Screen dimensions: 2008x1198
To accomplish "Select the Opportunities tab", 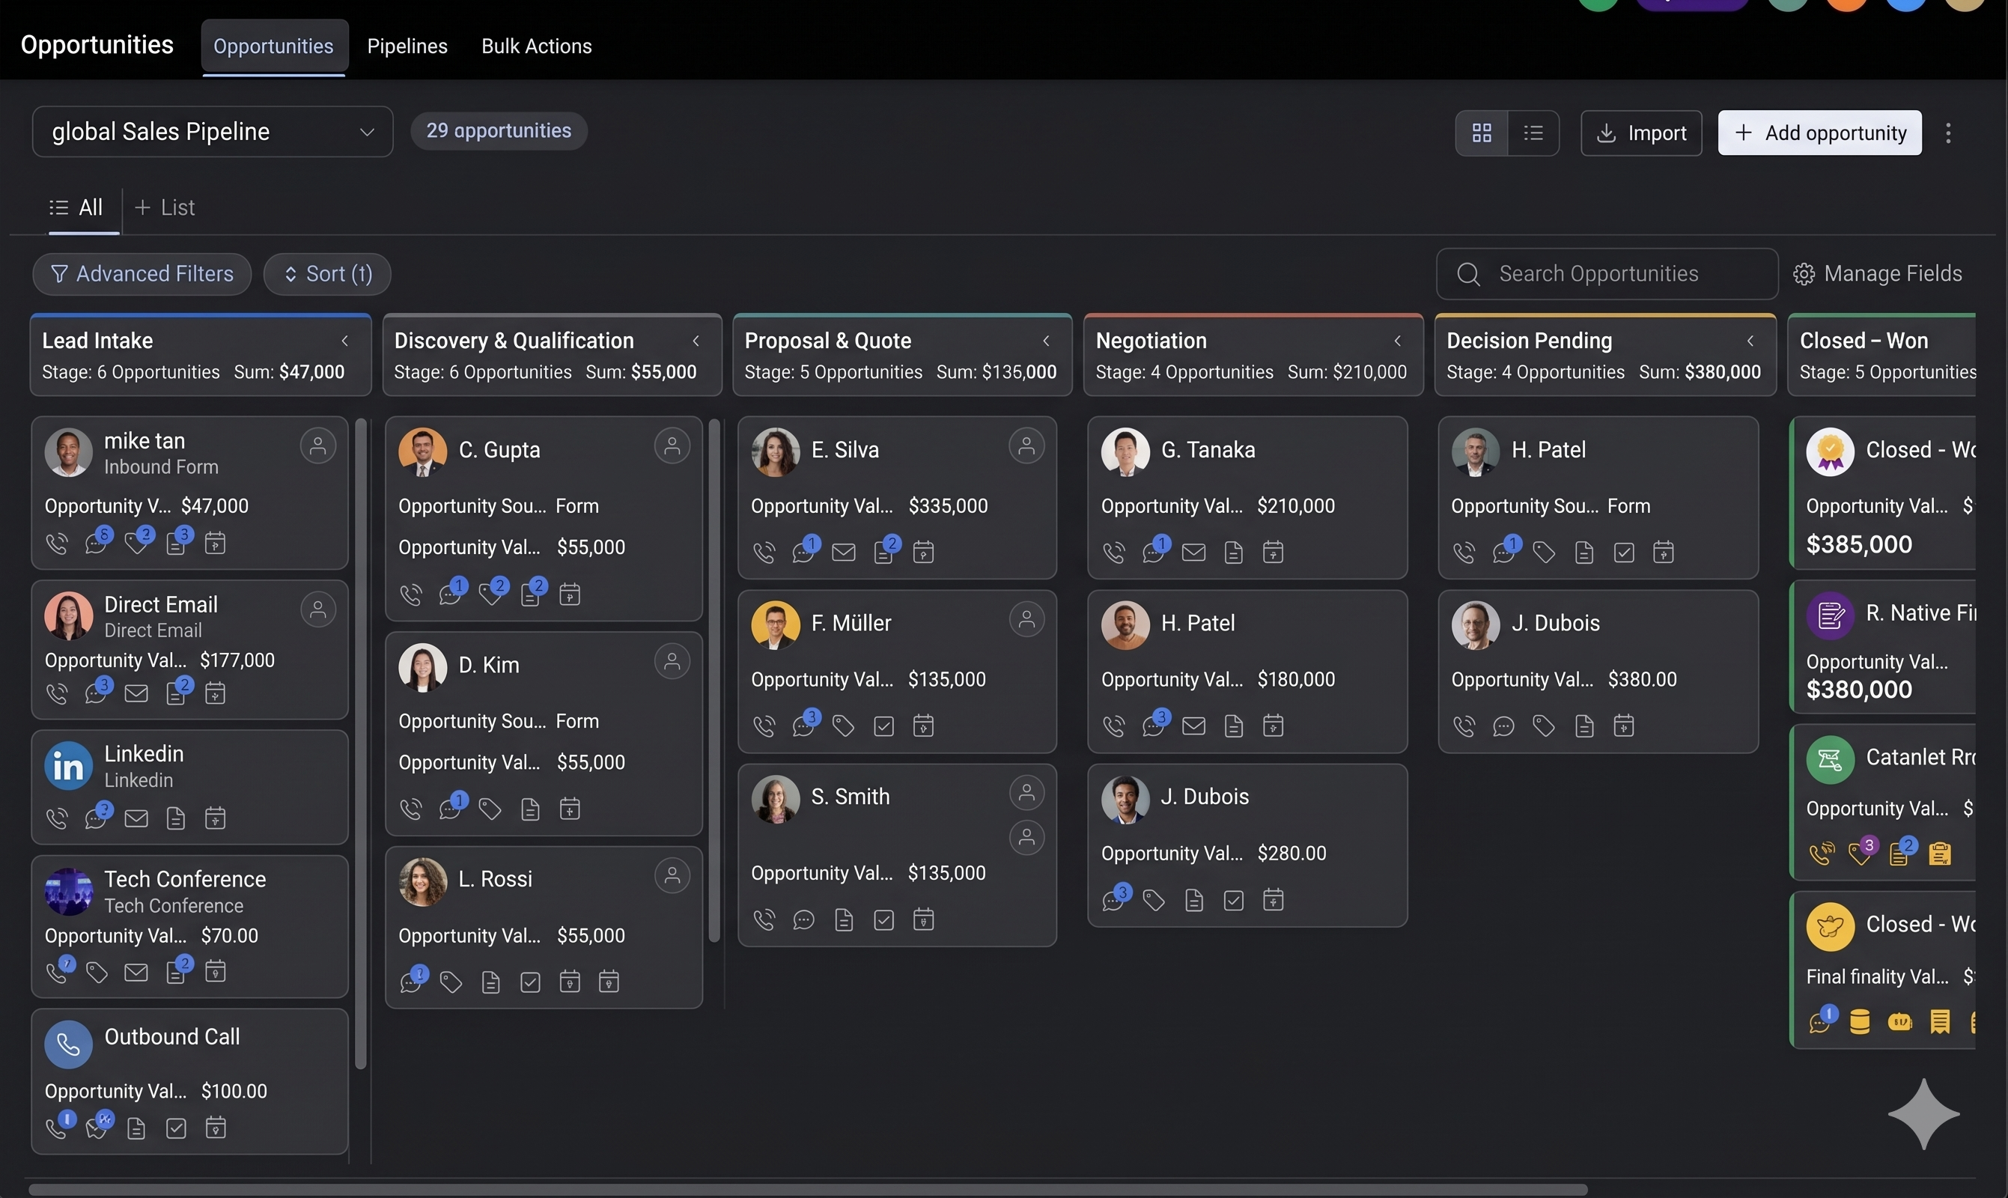I will tap(273, 46).
